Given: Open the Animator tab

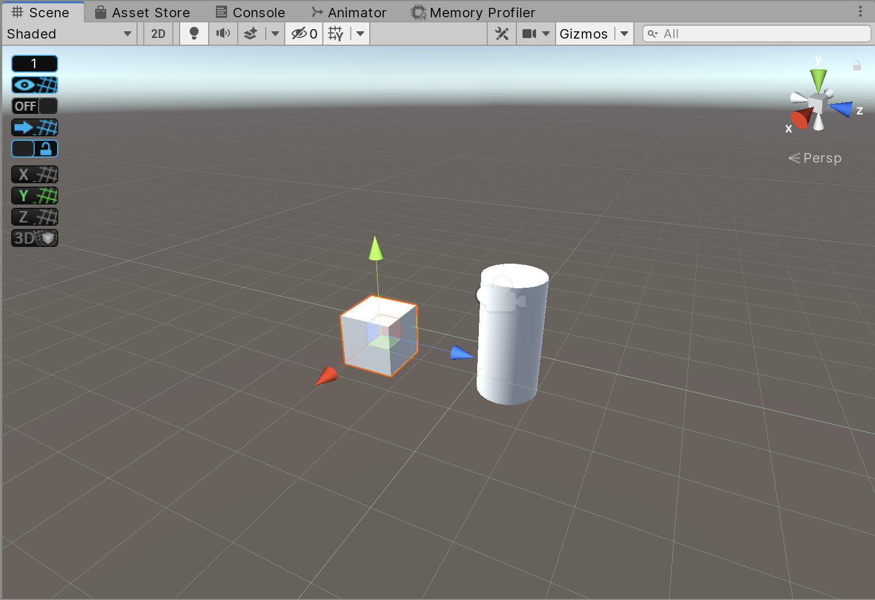Looking at the screenshot, I should pyautogui.click(x=349, y=12).
